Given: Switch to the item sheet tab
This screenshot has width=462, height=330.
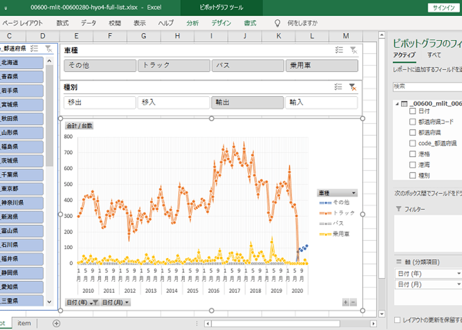Looking at the screenshot, I should coord(24,323).
